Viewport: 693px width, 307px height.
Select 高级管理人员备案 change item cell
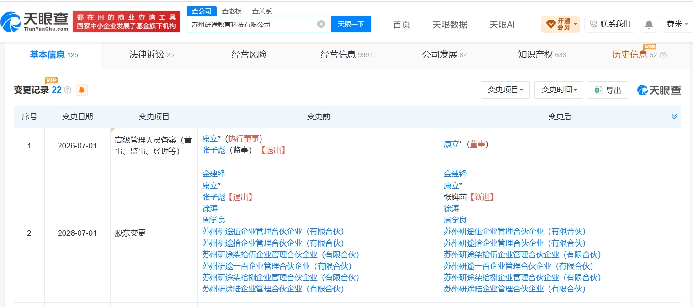(x=154, y=145)
